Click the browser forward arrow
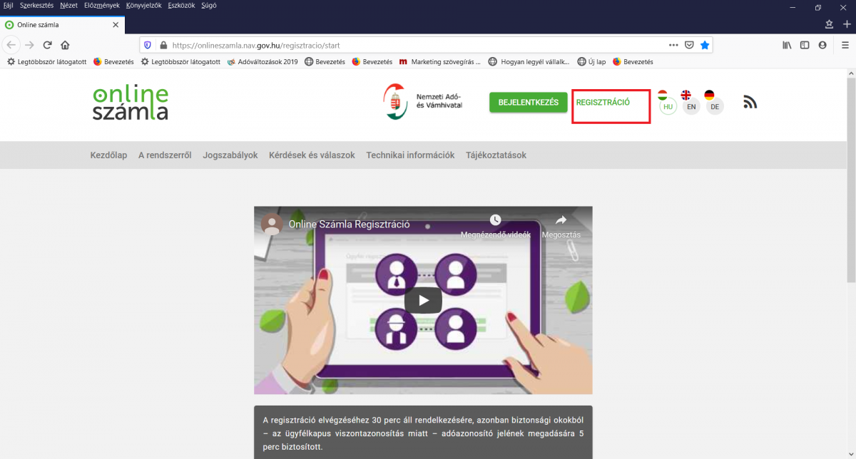 tap(29, 44)
